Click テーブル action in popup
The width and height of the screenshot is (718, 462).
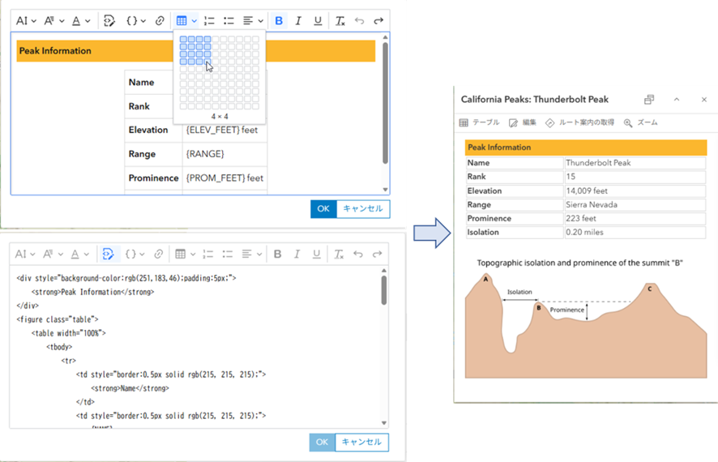(x=479, y=122)
